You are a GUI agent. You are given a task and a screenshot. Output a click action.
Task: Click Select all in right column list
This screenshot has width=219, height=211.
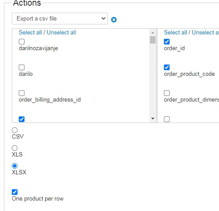175,32
